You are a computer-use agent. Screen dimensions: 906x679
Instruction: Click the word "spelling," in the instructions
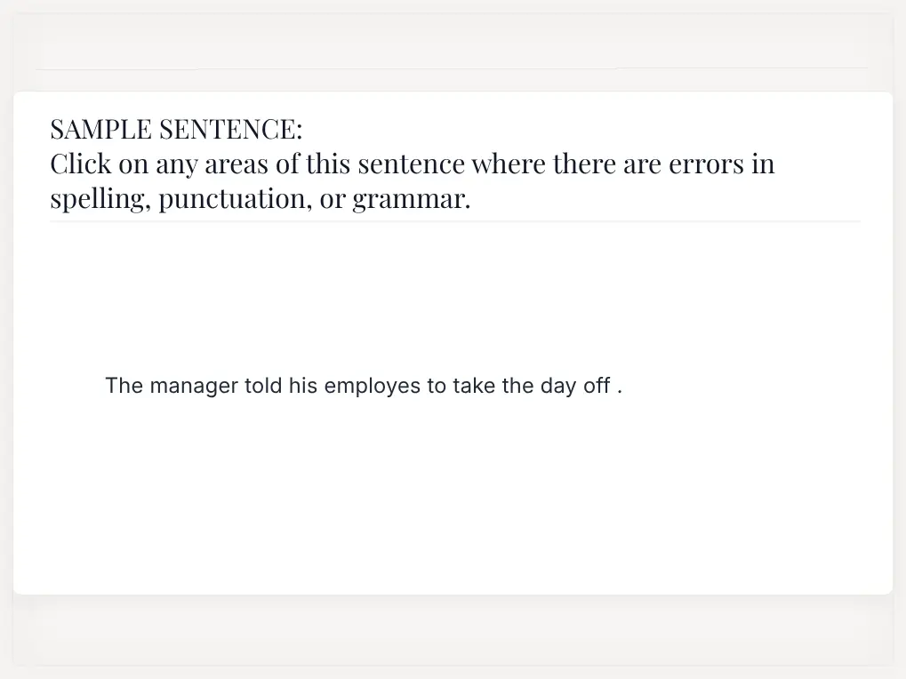(x=100, y=199)
